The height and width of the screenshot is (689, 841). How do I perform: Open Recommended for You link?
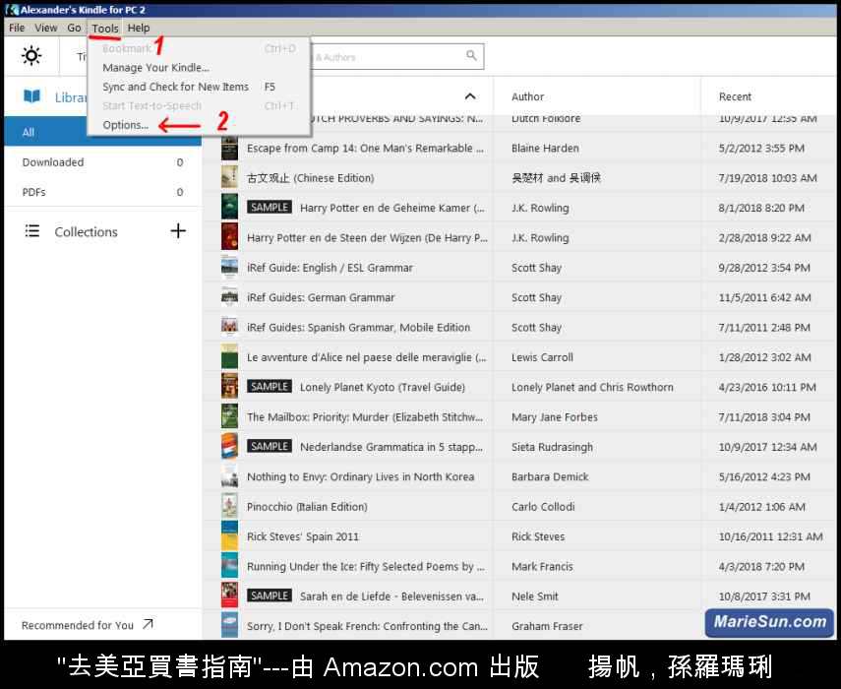tap(78, 625)
